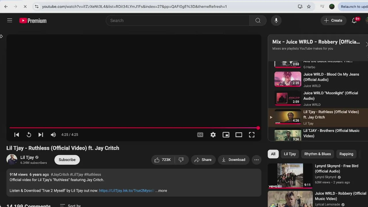Image resolution: width=368 pixels, height=207 pixels.
Task: Replay the video
Action: click(29, 135)
